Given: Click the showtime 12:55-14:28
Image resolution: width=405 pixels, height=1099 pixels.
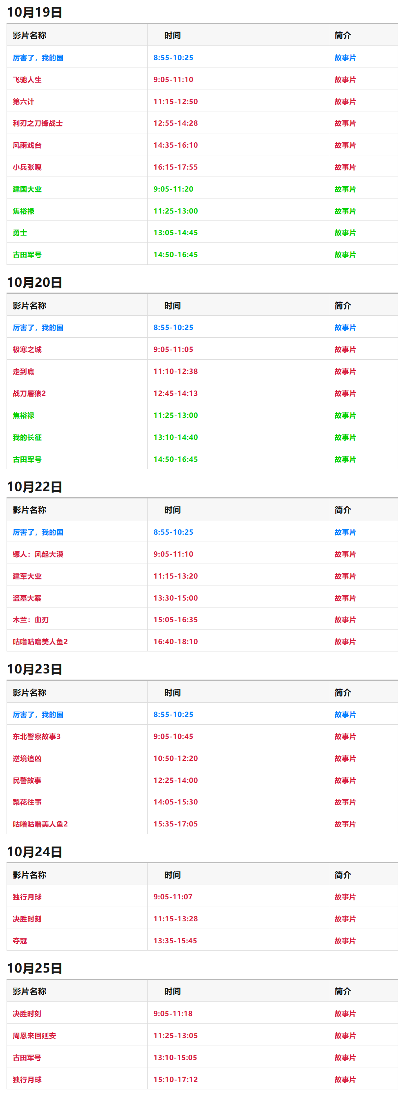Looking at the screenshot, I should click(x=176, y=123).
